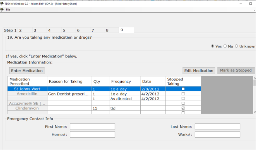
Task: Click the Work# phone field
Action: point(217,134)
